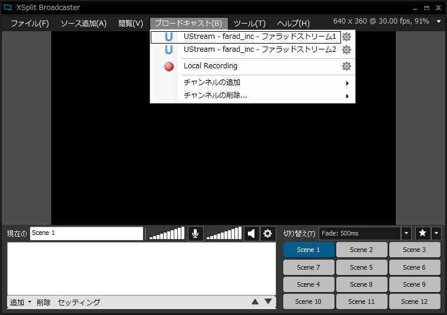
Task: Mute the microphone
Action: (196, 234)
